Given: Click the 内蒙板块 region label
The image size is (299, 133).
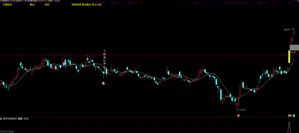Looking at the screenshot, I should pyautogui.click(x=7, y=4).
